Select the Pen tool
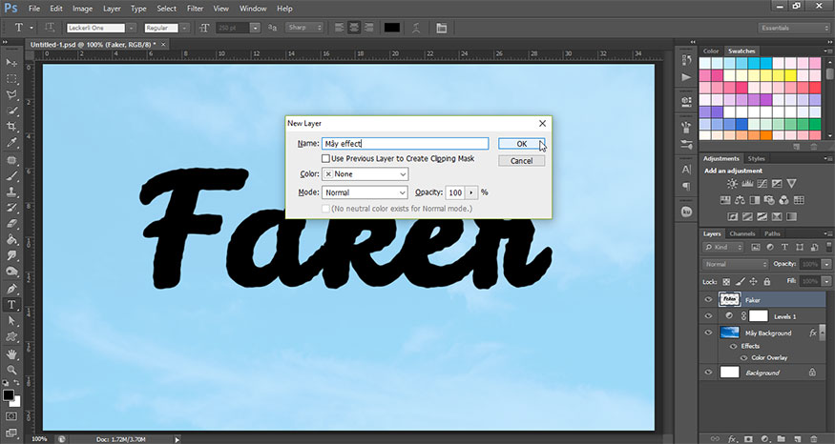This screenshot has height=444, width=835. [x=11, y=289]
